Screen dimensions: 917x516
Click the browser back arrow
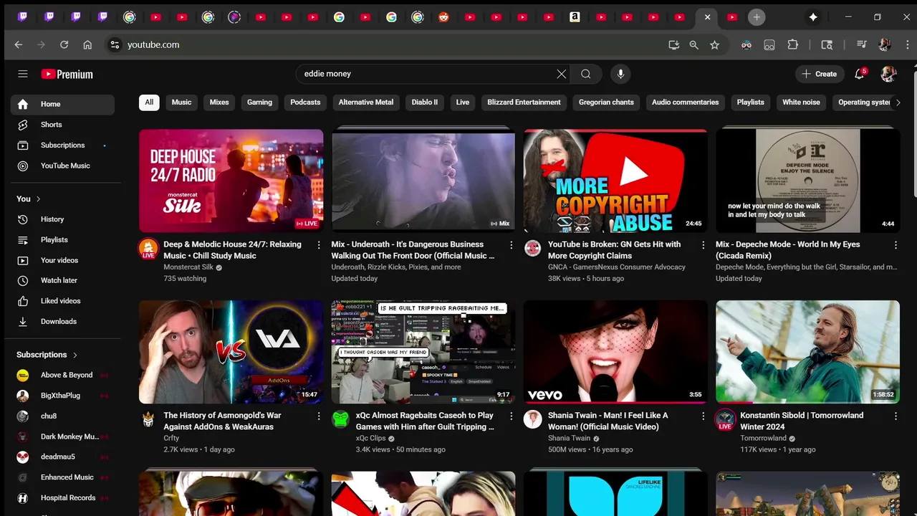click(x=19, y=44)
